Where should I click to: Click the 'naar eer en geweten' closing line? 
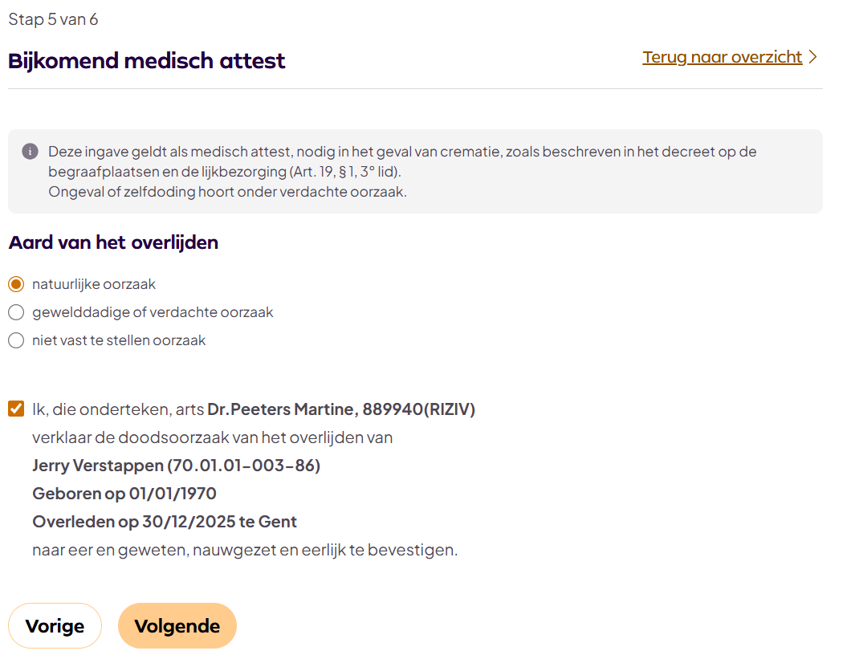245,550
